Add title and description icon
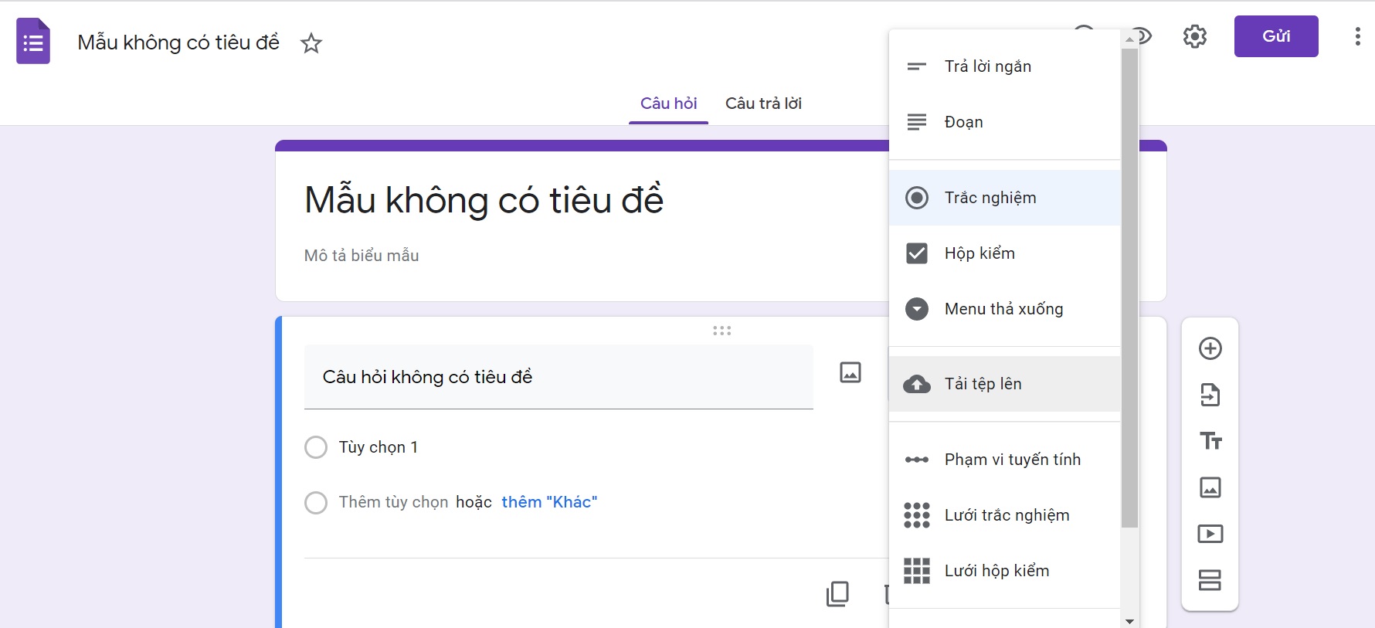This screenshot has width=1375, height=628. pyautogui.click(x=1210, y=441)
